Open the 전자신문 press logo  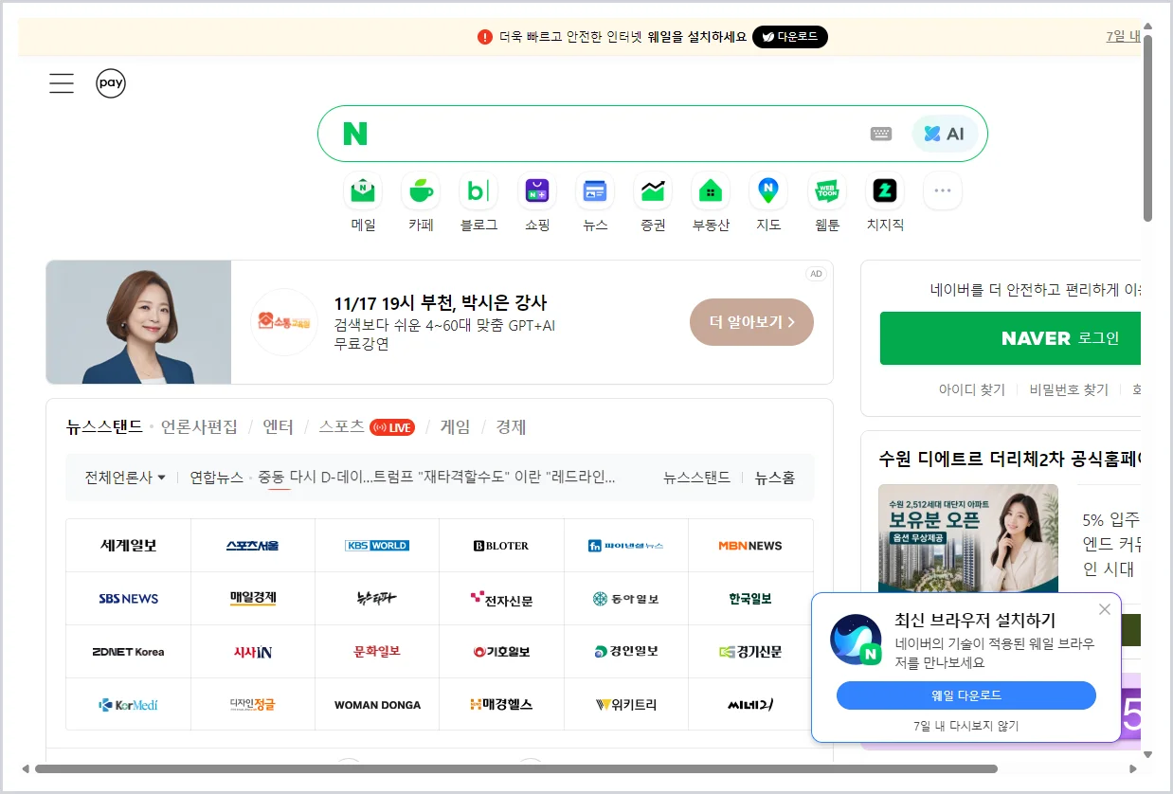(501, 599)
